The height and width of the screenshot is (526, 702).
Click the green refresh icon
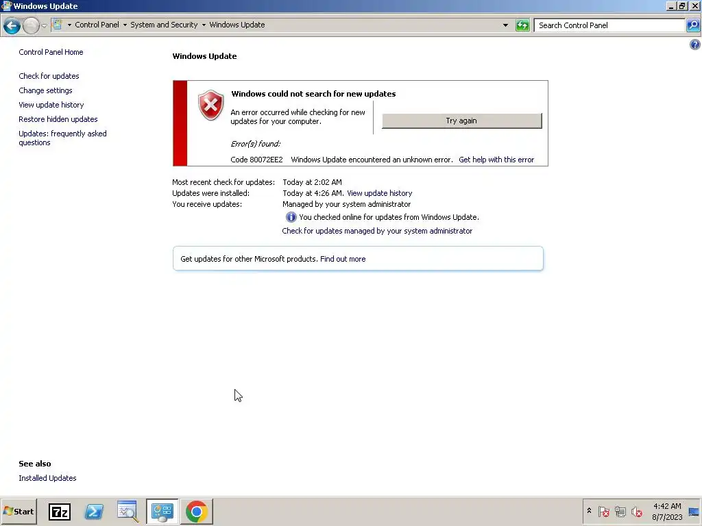pyautogui.click(x=522, y=25)
